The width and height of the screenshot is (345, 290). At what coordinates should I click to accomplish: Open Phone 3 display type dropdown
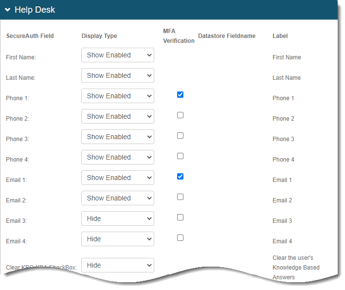point(117,137)
